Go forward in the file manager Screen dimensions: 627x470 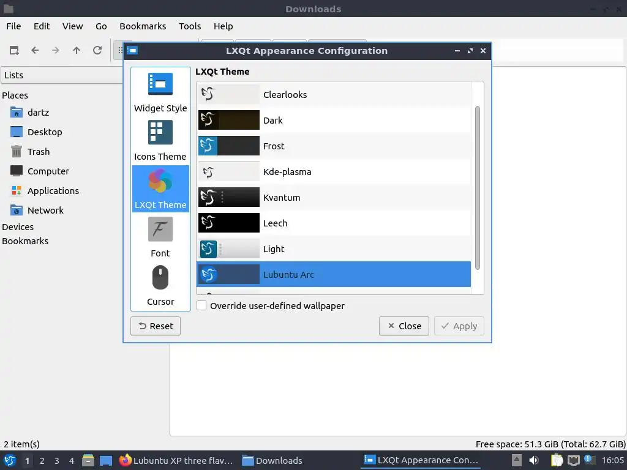tap(56, 50)
